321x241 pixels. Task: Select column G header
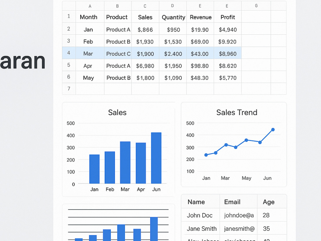[x=256, y=6]
